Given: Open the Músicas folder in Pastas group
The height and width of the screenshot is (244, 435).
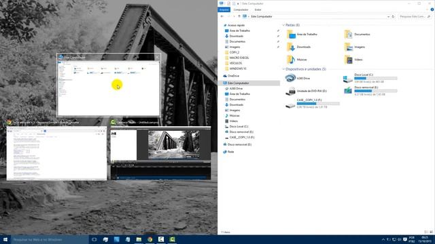Looking at the screenshot, I should (297, 60).
